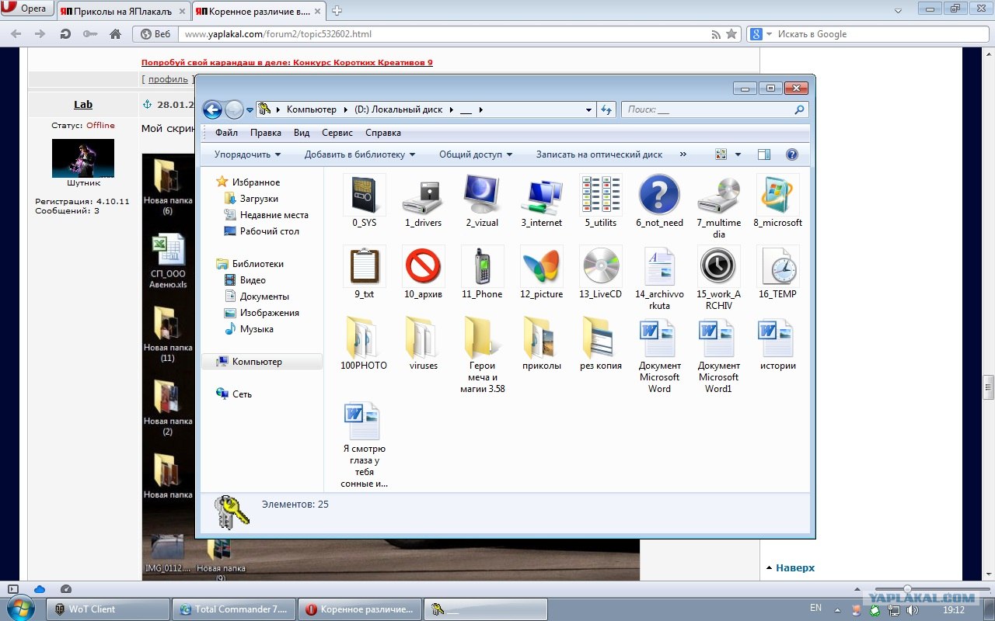This screenshot has height=621, width=995.
Task: Open the 6_not_need question mark folder
Action: point(659,195)
